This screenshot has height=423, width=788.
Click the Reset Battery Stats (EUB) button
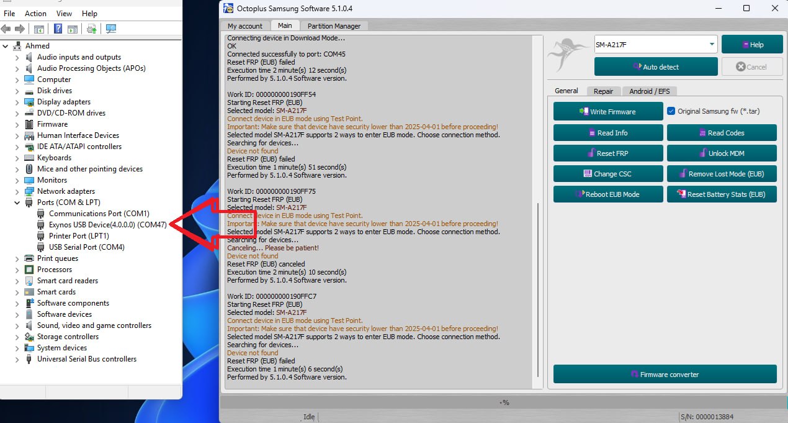pyautogui.click(x=722, y=194)
